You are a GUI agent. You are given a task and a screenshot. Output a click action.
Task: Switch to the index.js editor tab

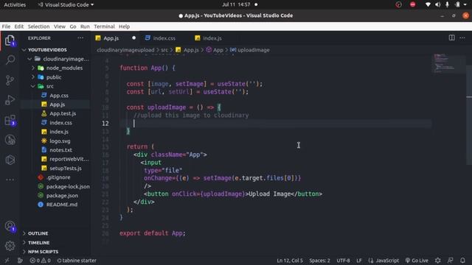click(212, 38)
